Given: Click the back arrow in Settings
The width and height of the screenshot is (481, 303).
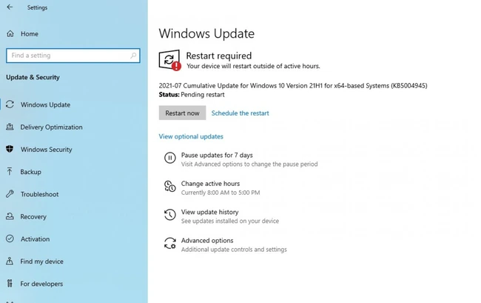Looking at the screenshot, I should coord(10,7).
